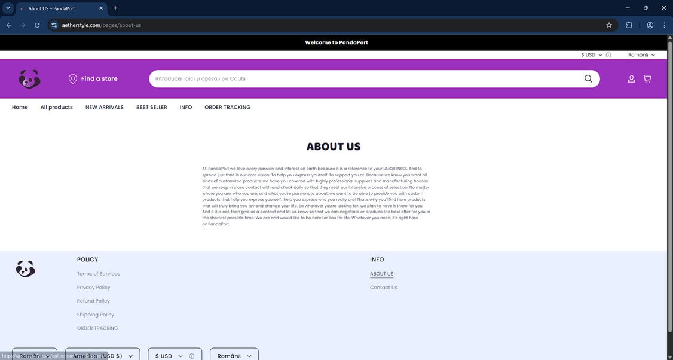The width and height of the screenshot is (673, 360).
Task: Expand the Română language dropdown in top bar
Action: tap(642, 55)
